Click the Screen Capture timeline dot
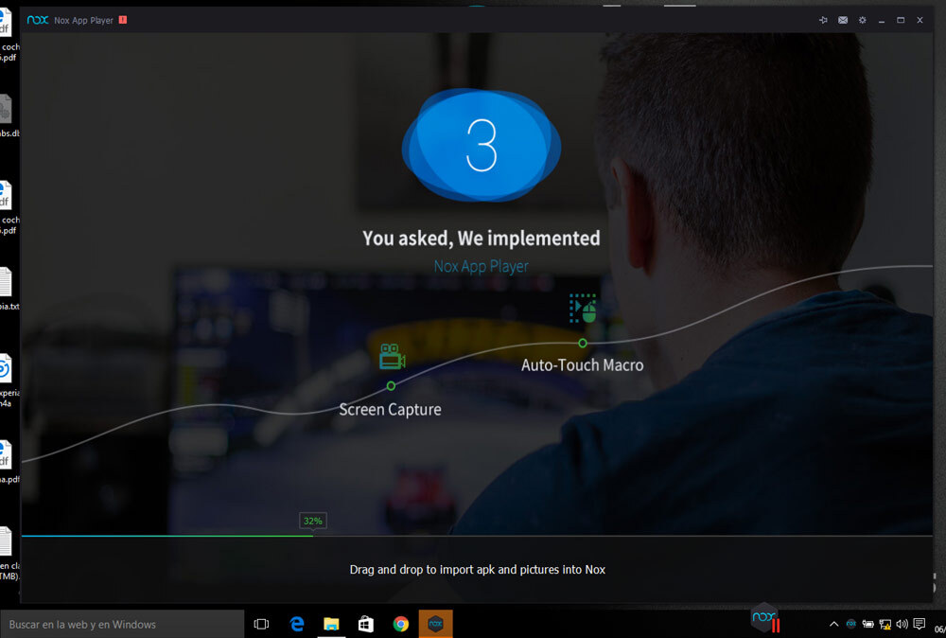 pos(391,386)
